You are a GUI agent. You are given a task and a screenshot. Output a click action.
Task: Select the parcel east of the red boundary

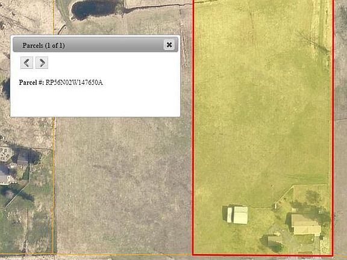[x=340, y=132]
